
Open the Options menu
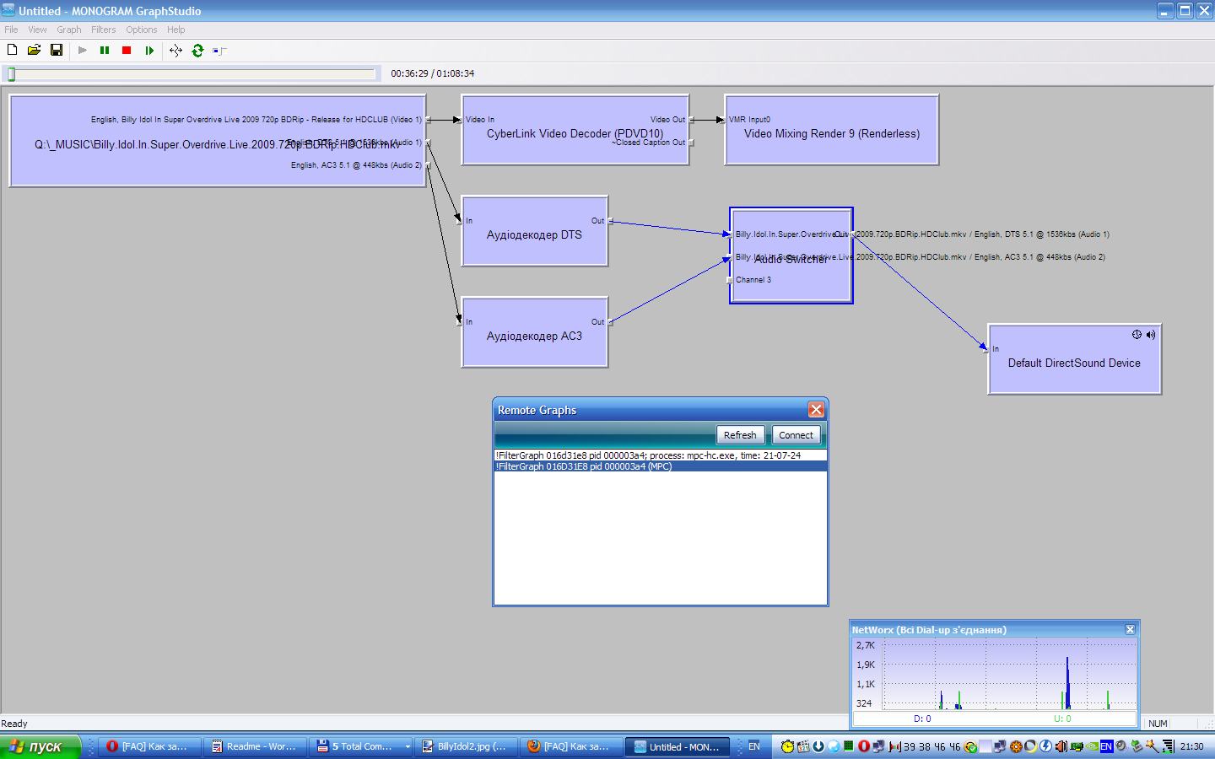pyautogui.click(x=142, y=30)
